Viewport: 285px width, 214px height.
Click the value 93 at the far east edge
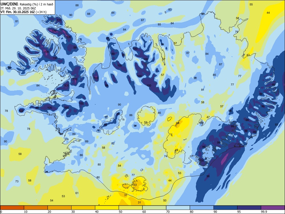click(276, 125)
